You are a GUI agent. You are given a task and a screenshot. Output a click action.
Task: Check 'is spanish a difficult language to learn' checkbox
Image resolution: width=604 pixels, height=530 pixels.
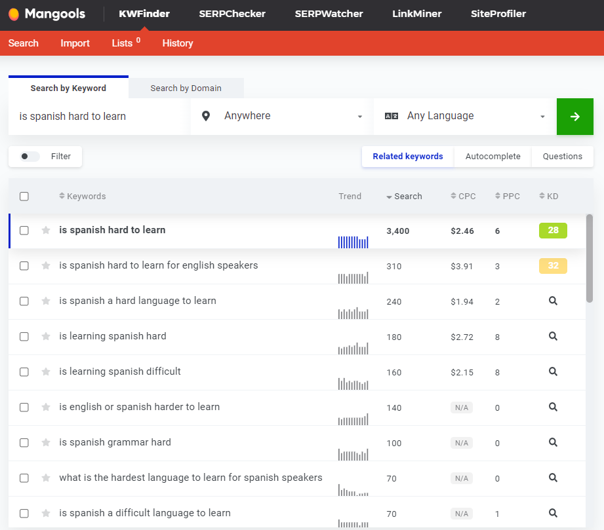(x=24, y=514)
